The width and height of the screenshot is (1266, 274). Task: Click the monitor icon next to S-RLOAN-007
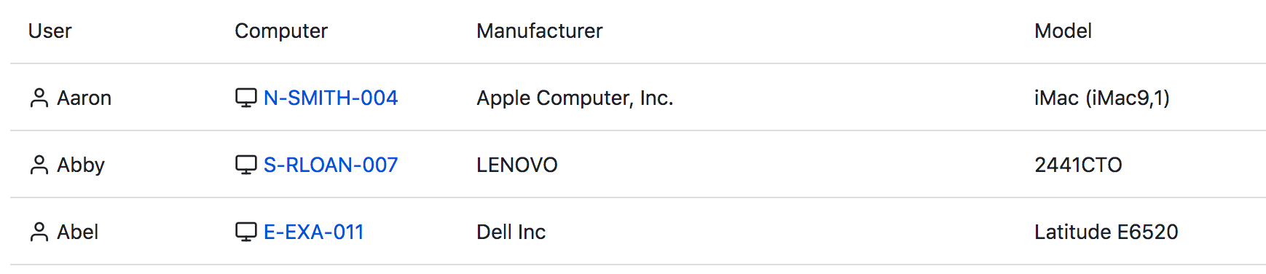(x=246, y=165)
